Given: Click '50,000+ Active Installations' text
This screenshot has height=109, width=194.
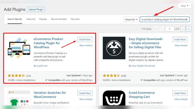Looking at the screenshot, I should (x=116, y=80).
